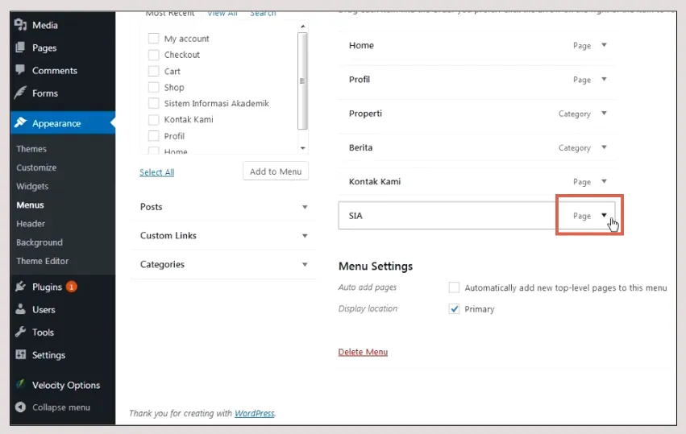Open the Menus submenu item
This screenshot has height=434, width=686.
(30, 205)
